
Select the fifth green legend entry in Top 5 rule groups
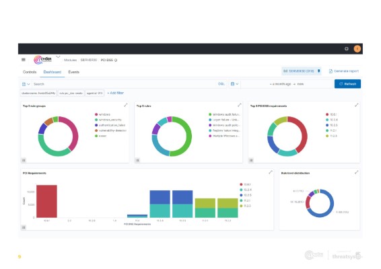tap(100, 136)
